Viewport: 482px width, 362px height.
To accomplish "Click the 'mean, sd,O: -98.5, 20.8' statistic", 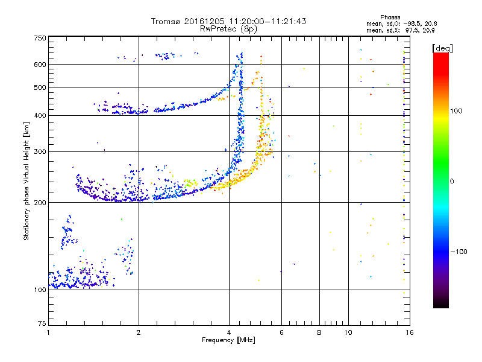I will [x=401, y=24].
